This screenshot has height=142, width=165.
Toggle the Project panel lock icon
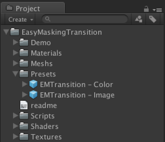pos(146,9)
